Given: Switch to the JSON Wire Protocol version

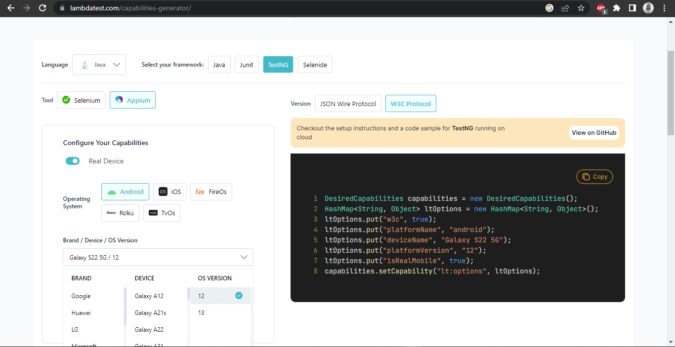Looking at the screenshot, I should [348, 103].
